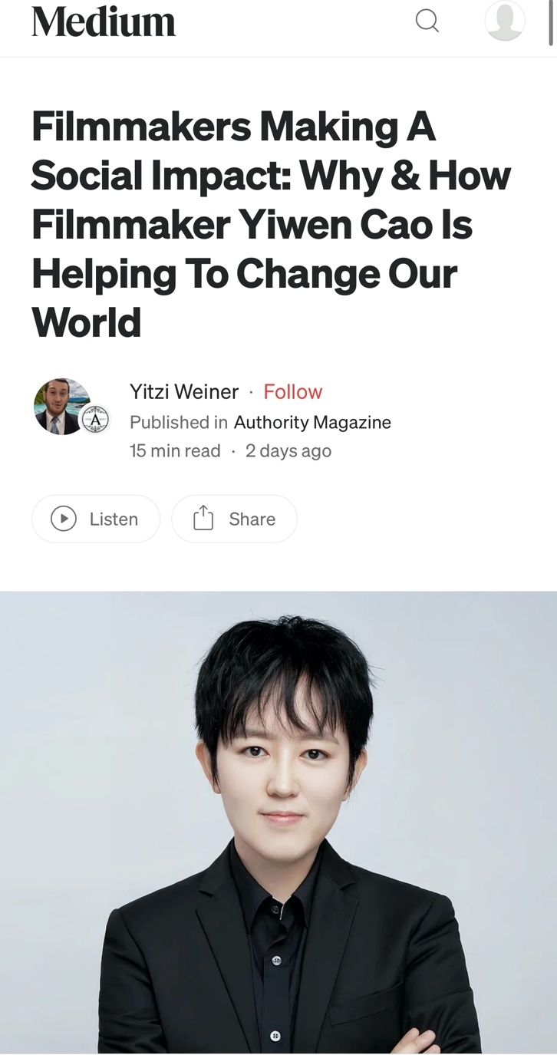This screenshot has width=557, height=1055.
Task: Listen to the article audio
Action: click(x=96, y=519)
